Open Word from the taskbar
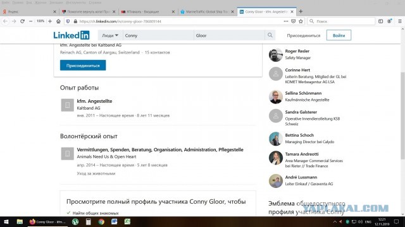This screenshot has width=405, height=227. click(114, 221)
